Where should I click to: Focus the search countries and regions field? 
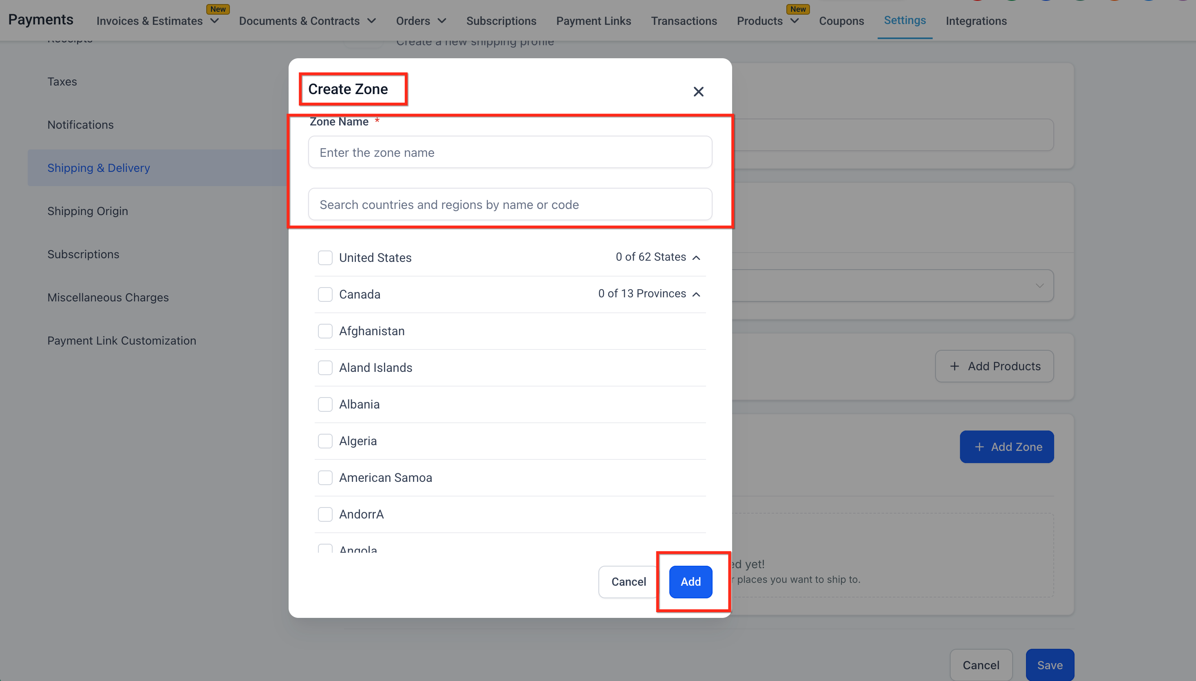pos(510,204)
